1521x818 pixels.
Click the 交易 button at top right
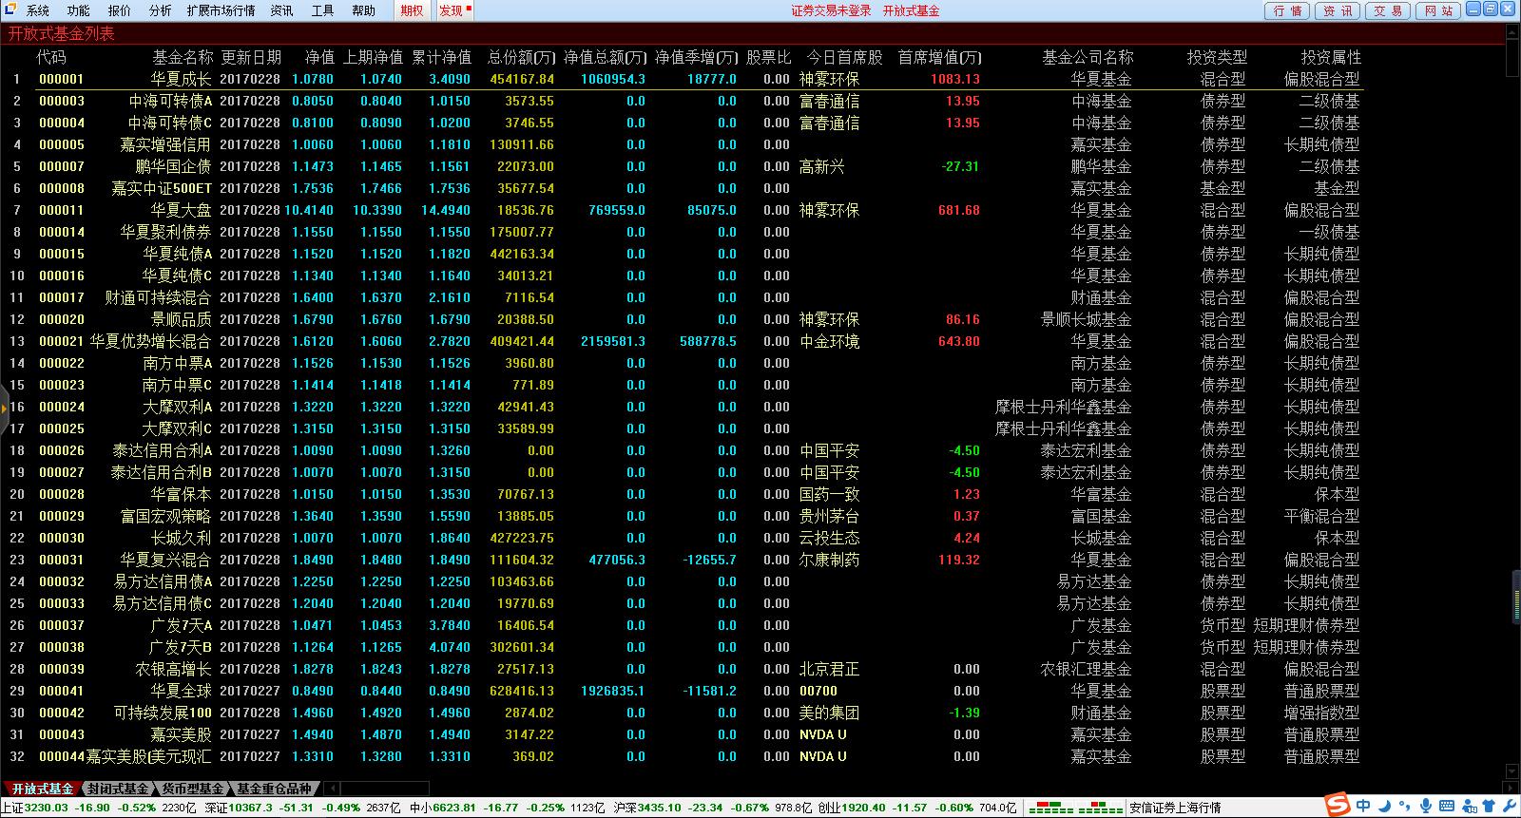coord(1388,10)
